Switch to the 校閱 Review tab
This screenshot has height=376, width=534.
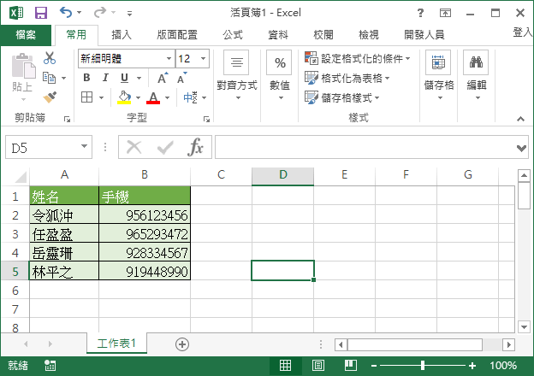[x=323, y=35]
